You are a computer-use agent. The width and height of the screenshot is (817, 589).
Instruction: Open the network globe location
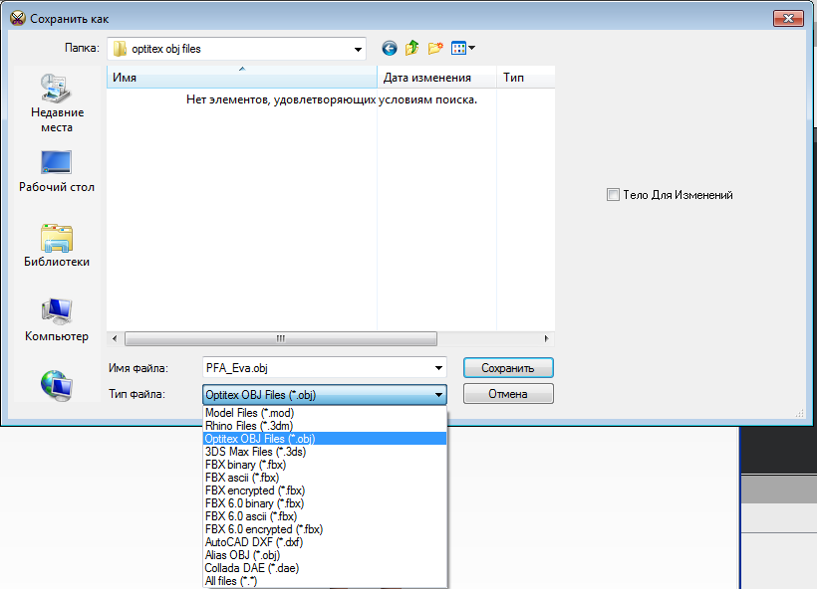coord(57,386)
